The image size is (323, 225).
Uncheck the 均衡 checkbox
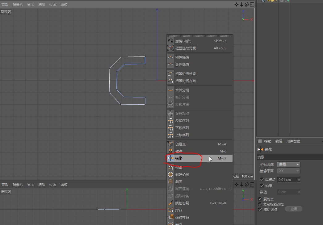click(262, 186)
